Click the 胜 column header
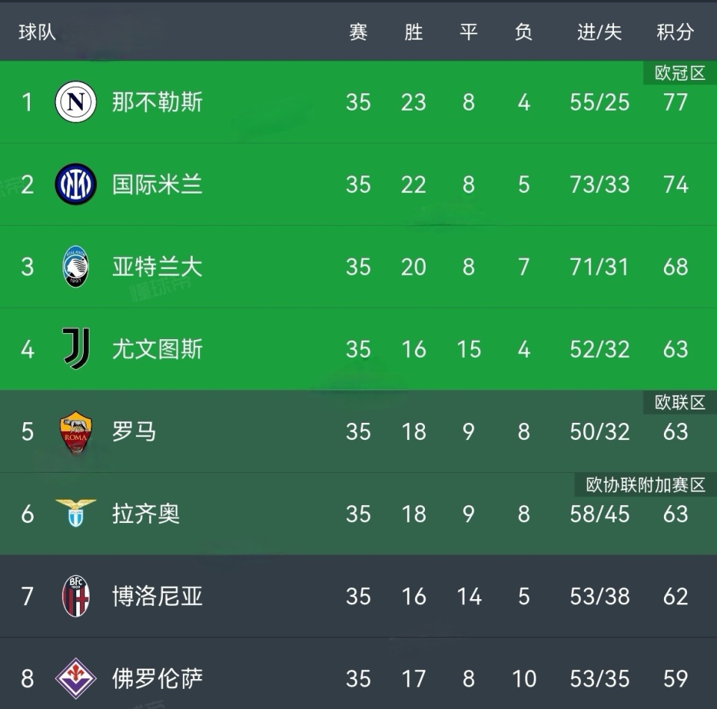717x709 pixels. [x=413, y=32]
